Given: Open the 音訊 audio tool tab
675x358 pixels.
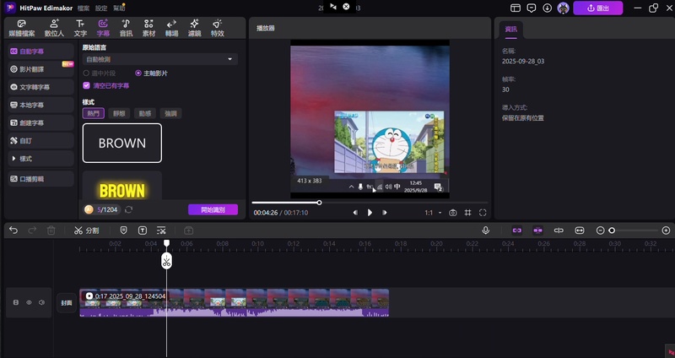Looking at the screenshot, I should [x=126, y=27].
